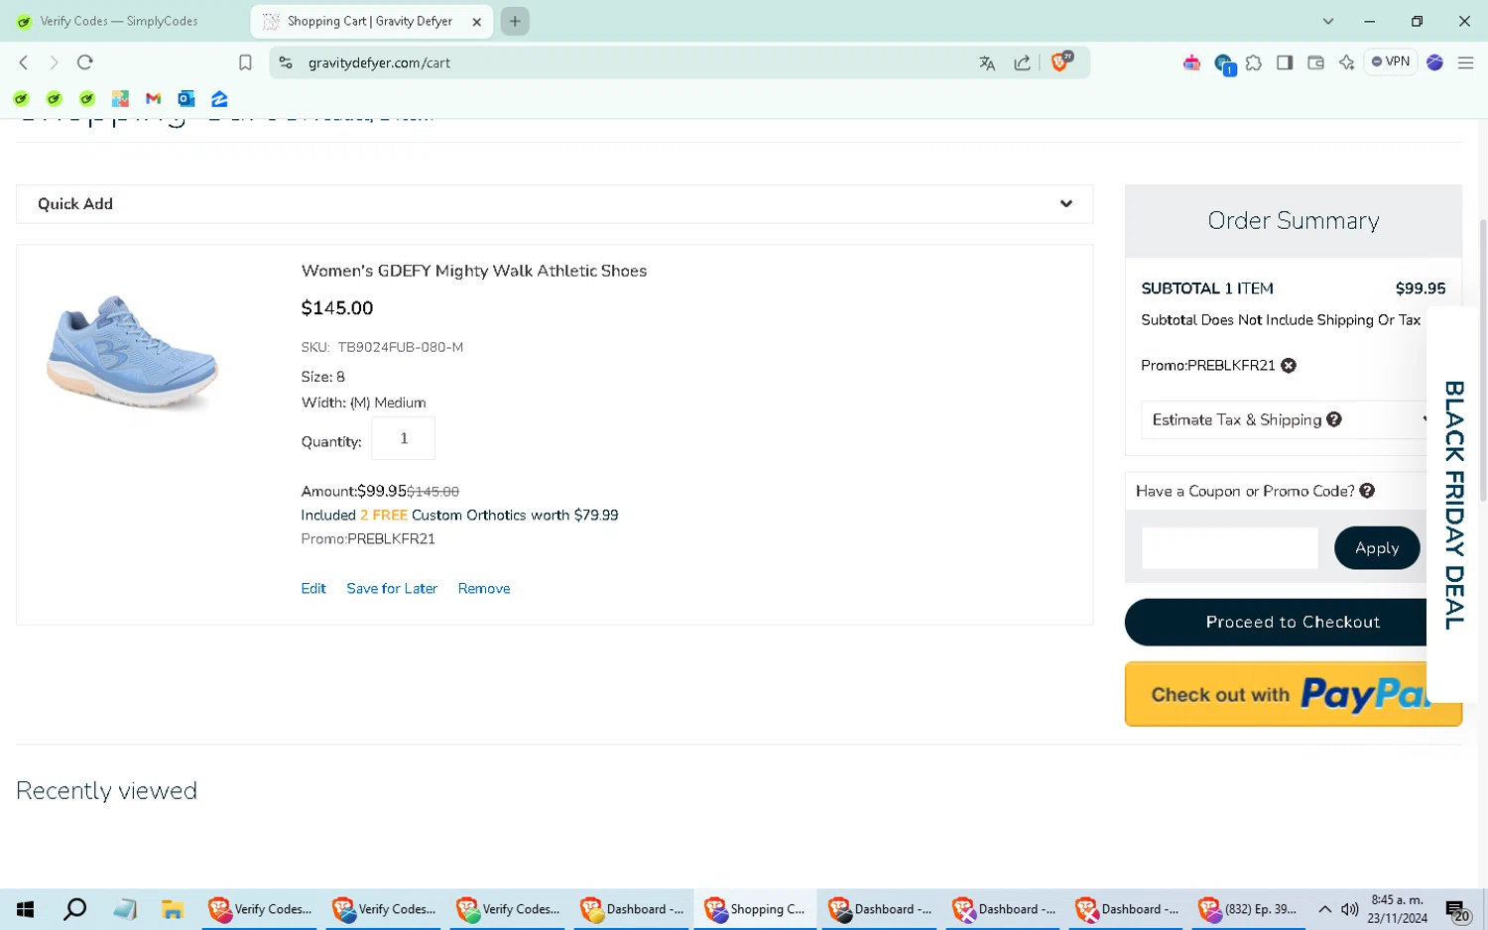Click Save for Later link
Screen dimensions: 1488x930
tap(392, 588)
